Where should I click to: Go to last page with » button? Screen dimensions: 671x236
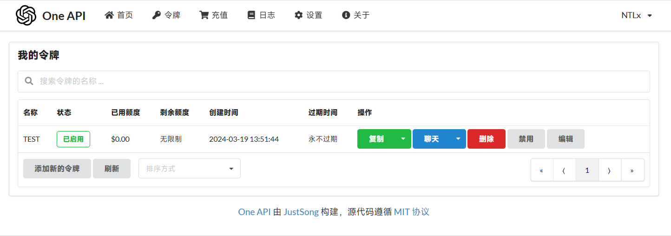click(x=632, y=170)
